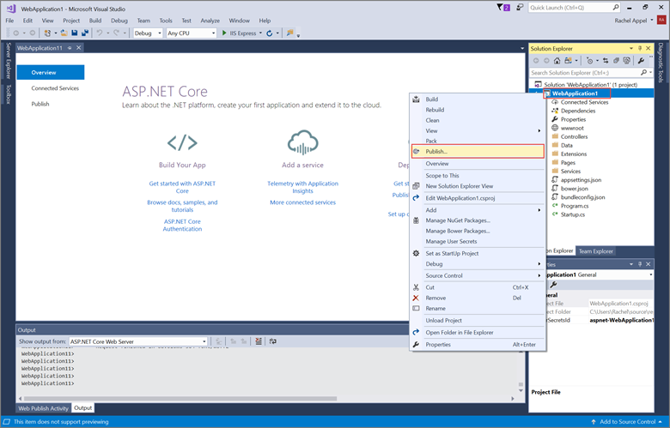Click Add to Source Control in the status bar
The image size is (670, 428).
pos(627,422)
